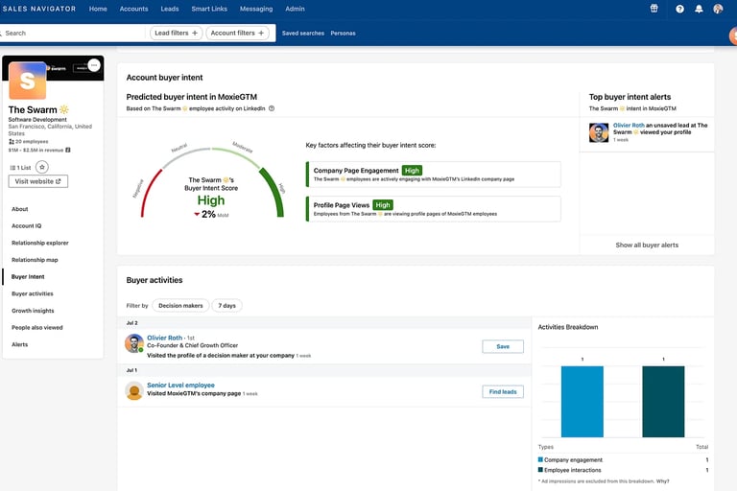The image size is (737, 491).
Task: Click Olivier Roth avatar in buyer activities
Action: tap(134, 343)
